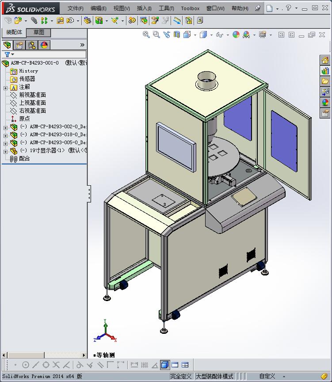332x382 pixels.
Task: Click Zoom to Fit icon
Action: click(x=146, y=35)
